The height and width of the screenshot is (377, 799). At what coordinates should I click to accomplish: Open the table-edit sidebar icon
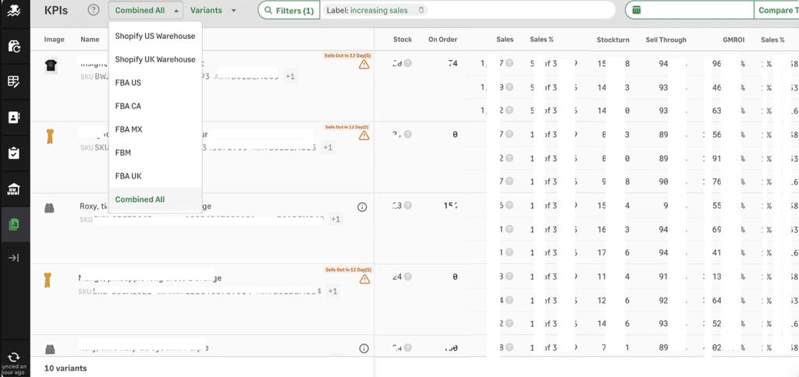14,82
